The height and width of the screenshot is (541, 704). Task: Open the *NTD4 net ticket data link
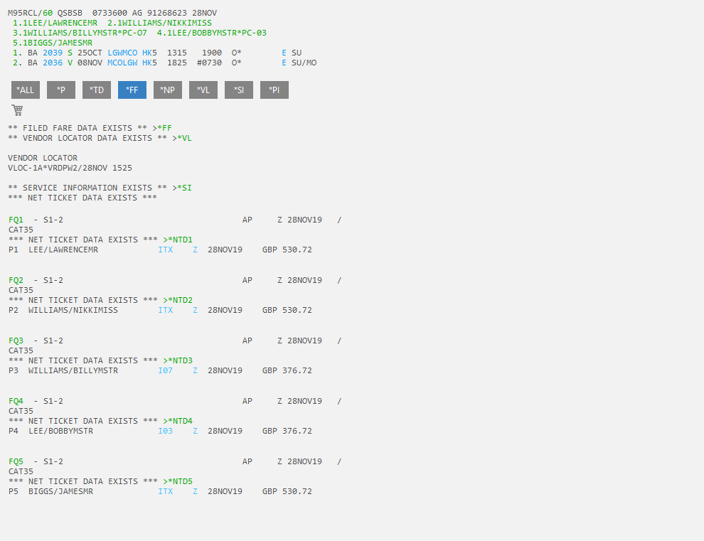point(178,421)
